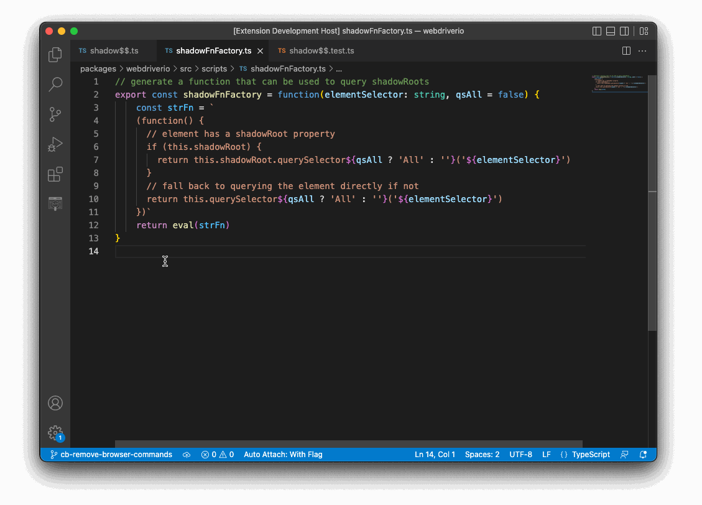Image resolution: width=702 pixels, height=505 pixels.
Task: Open the Manage settings gear menu
Action: click(55, 432)
